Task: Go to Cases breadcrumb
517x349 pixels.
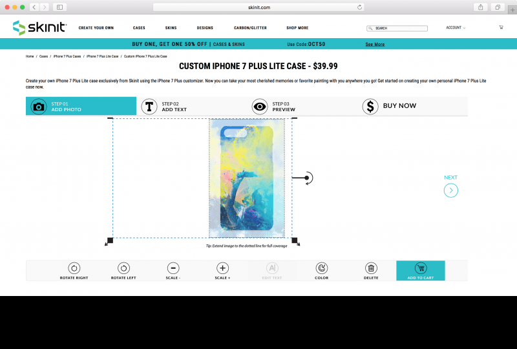Action: pos(43,56)
